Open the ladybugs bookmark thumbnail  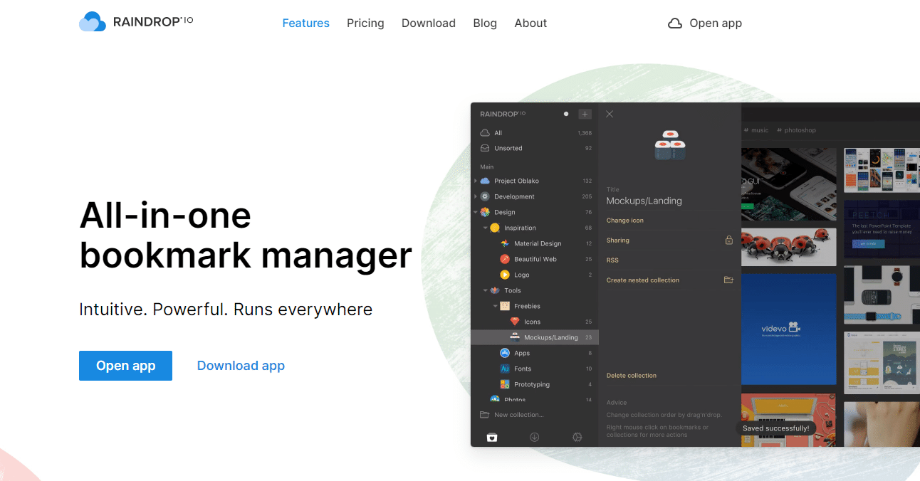pyautogui.click(x=789, y=247)
